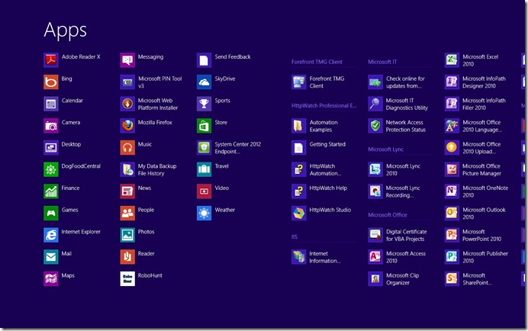Open the Maps app icon

(51, 279)
